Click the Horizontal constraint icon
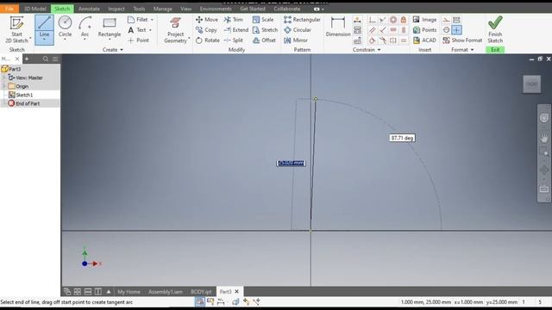Image resolution: width=552 pixels, height=310 pixels. [x=393, y=30]
